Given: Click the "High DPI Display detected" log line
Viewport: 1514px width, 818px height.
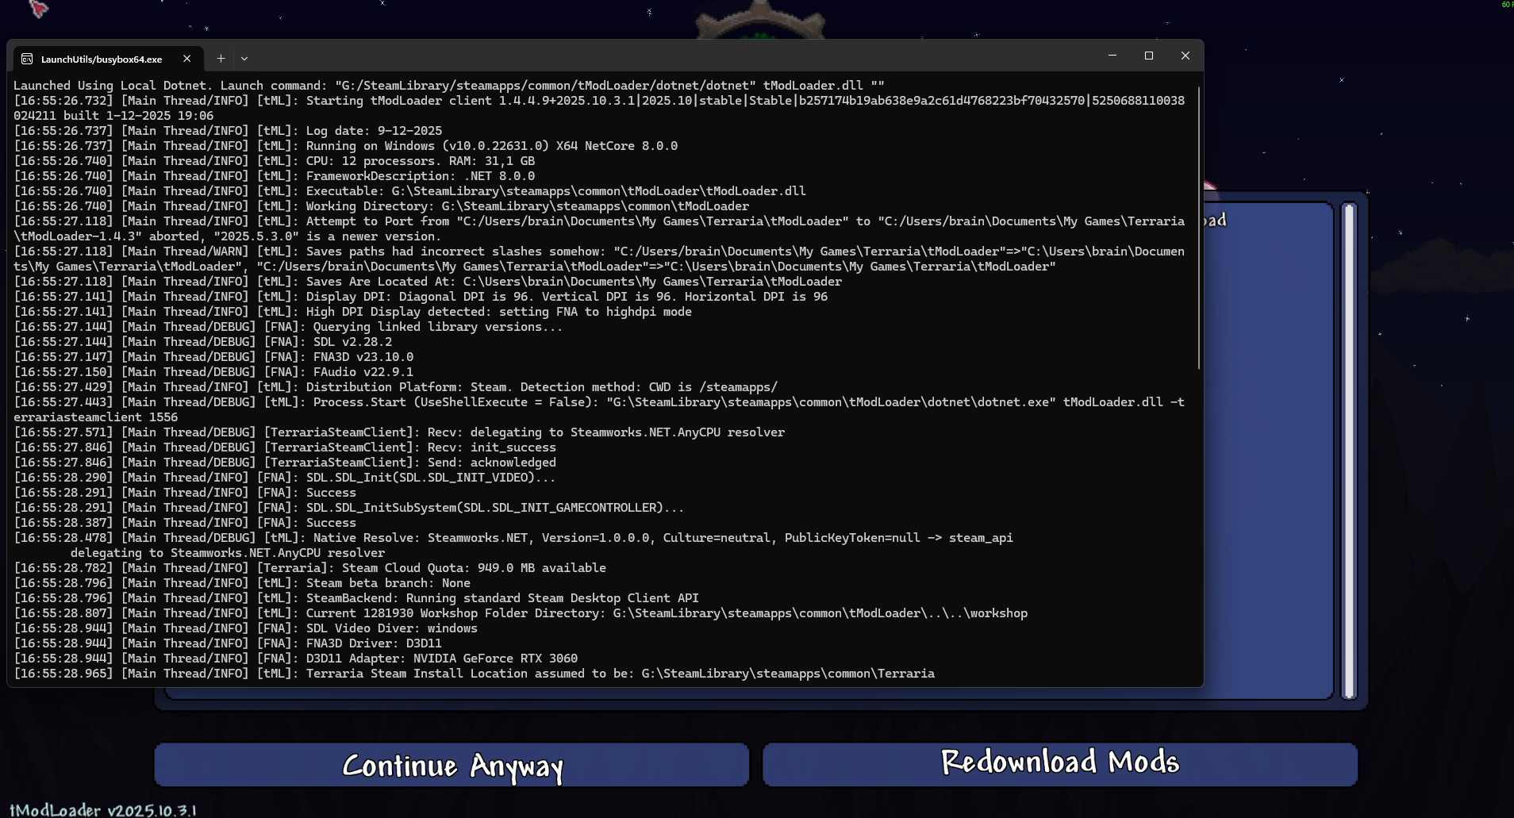Looking at the screenshot, I should click(x=353, y=312).
